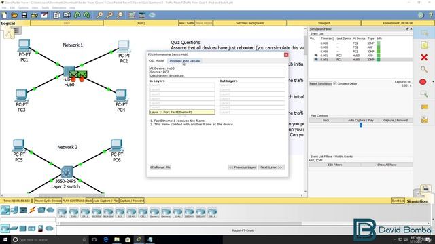Viewport: 435px width, 244px height.
Task: Click the PC1 computer icon in Network 1
Action: click(x=24, y=45)
